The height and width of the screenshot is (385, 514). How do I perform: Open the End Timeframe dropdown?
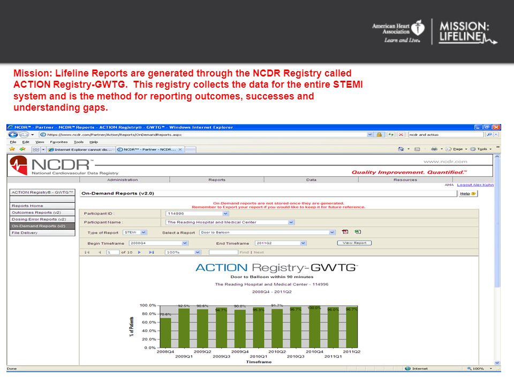(x=303, y=243)
